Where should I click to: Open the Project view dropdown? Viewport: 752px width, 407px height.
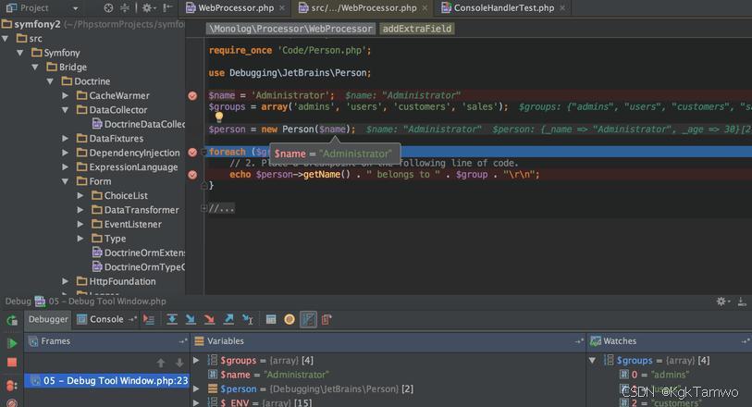coord(75,8)
